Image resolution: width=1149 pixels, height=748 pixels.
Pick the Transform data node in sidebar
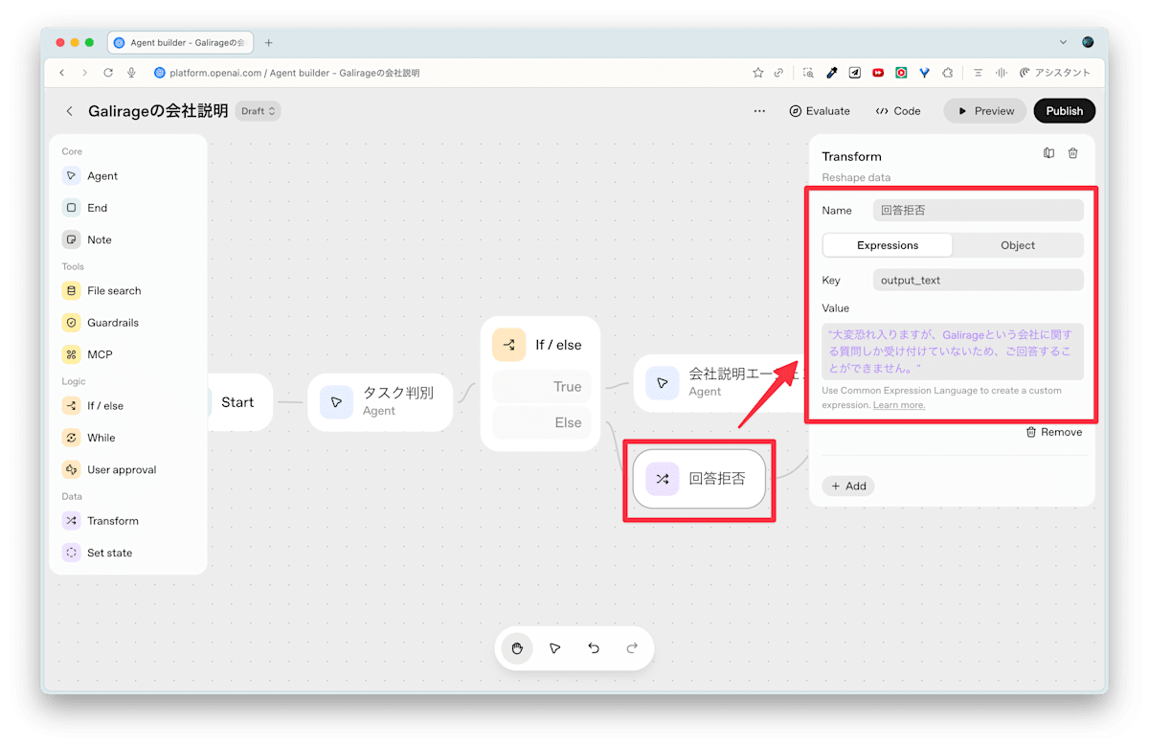click(101, 521)
